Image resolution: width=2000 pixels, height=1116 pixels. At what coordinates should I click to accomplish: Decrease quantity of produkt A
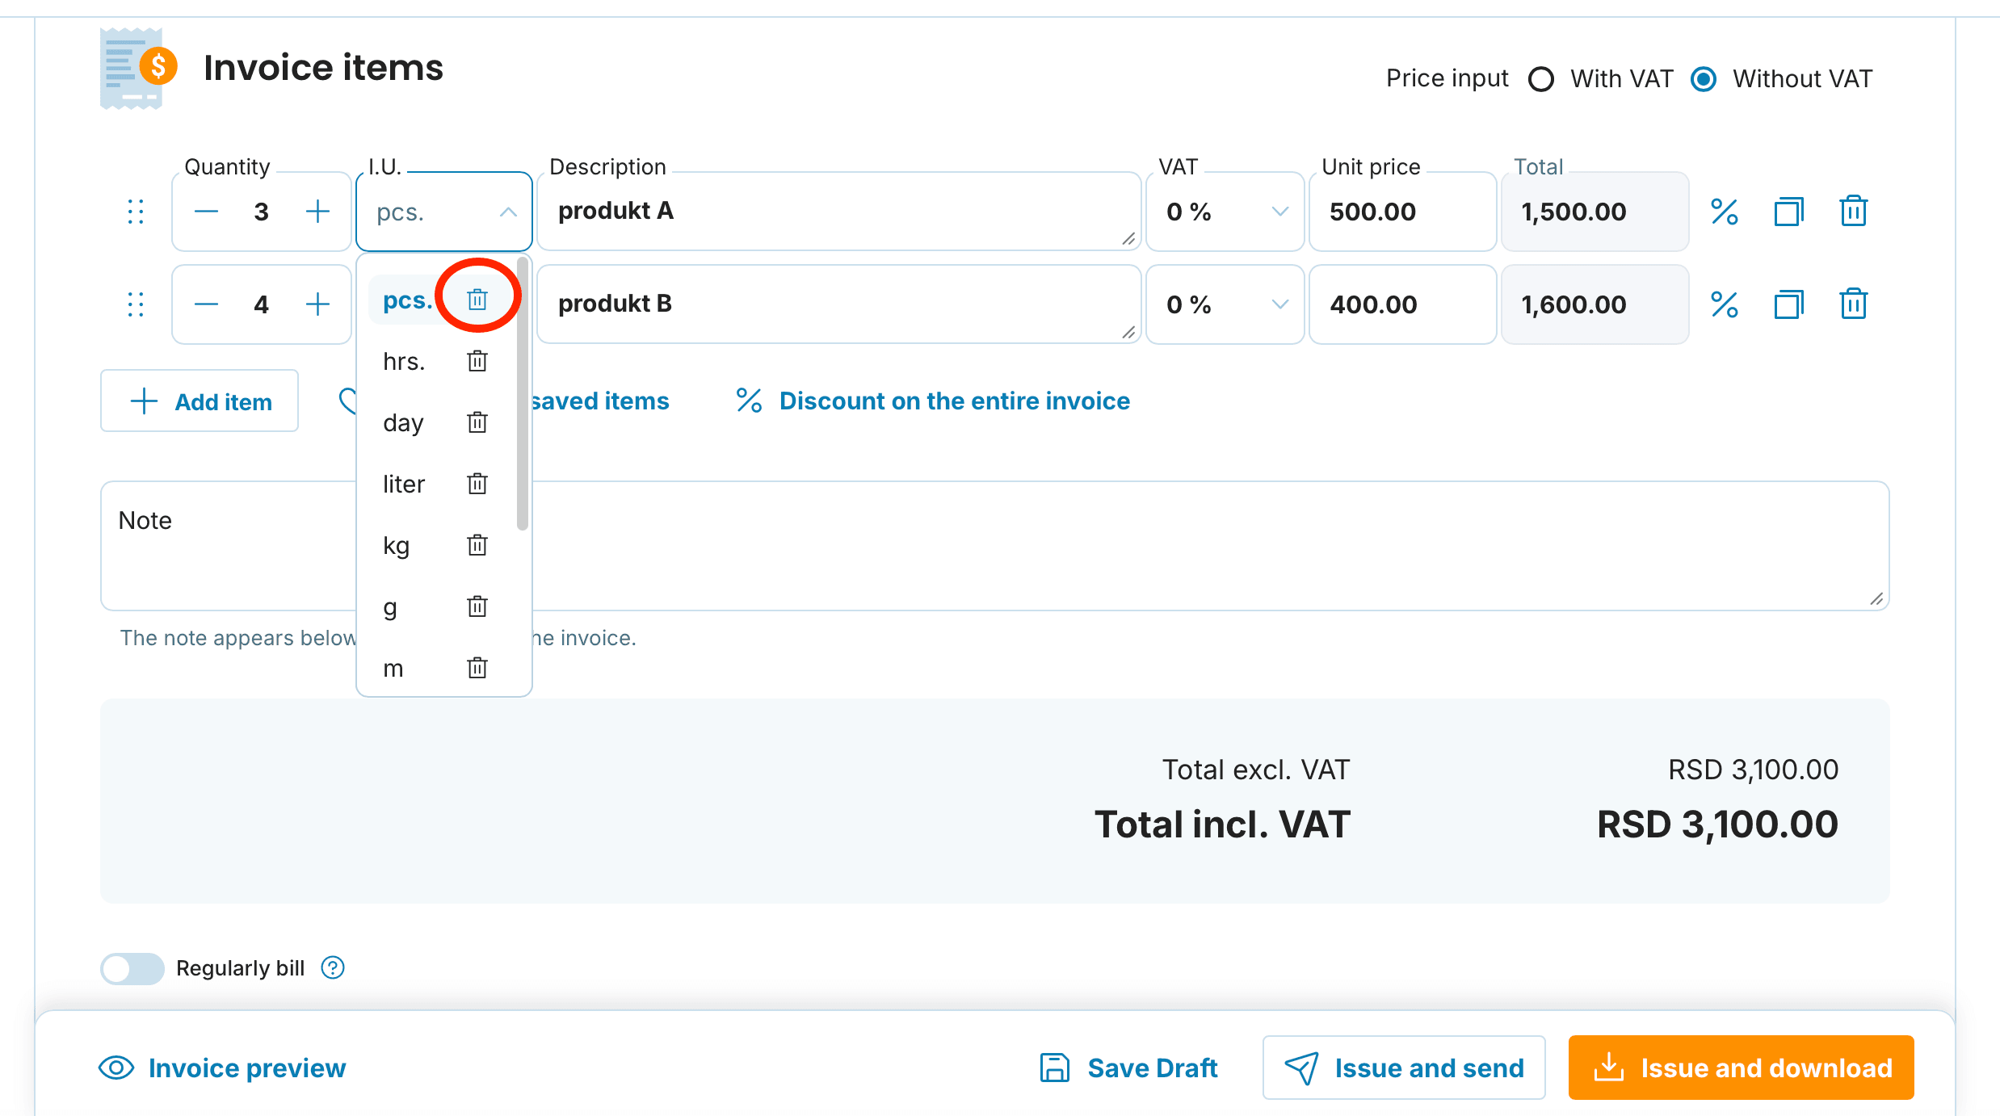point(206,212)
